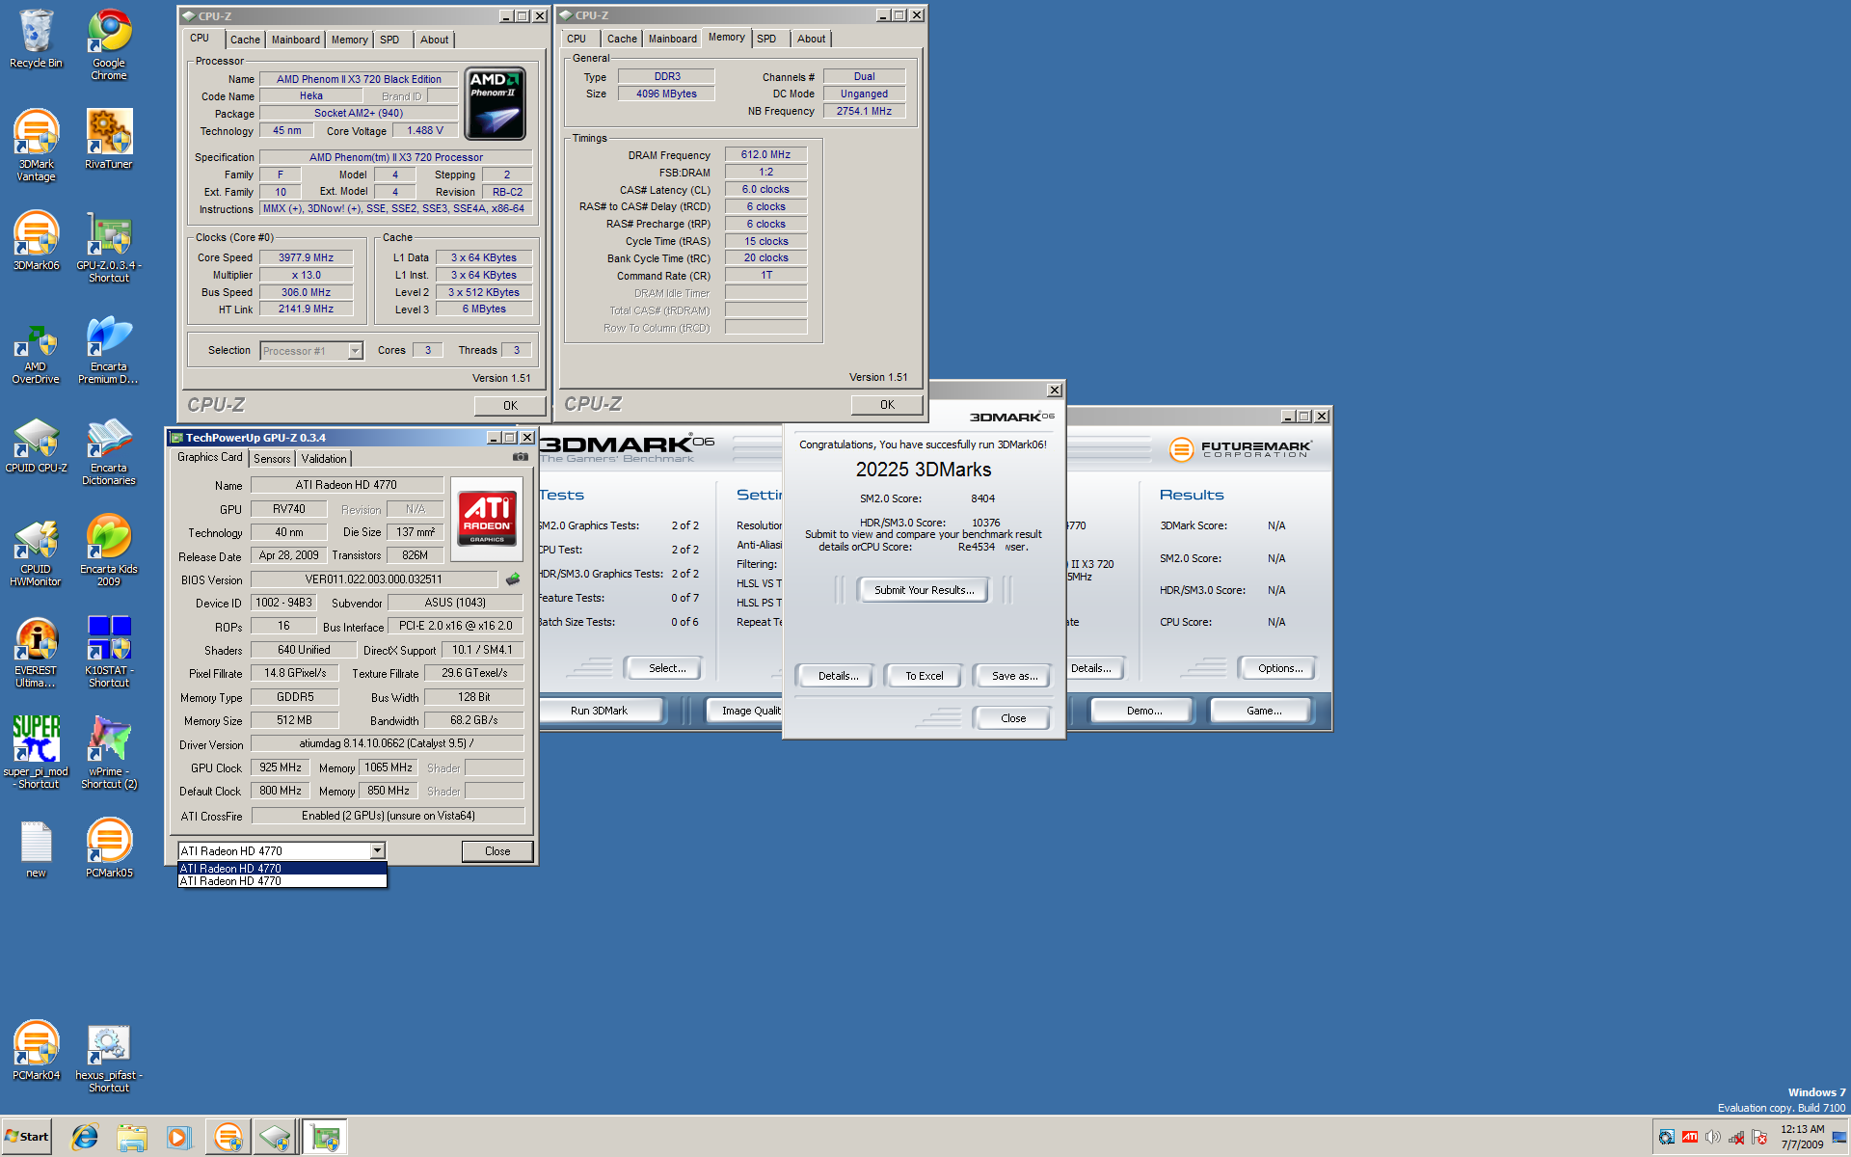Click Details button in score dialog
Viewport: 1851px width, 1157px height.
tap(838, 676)
